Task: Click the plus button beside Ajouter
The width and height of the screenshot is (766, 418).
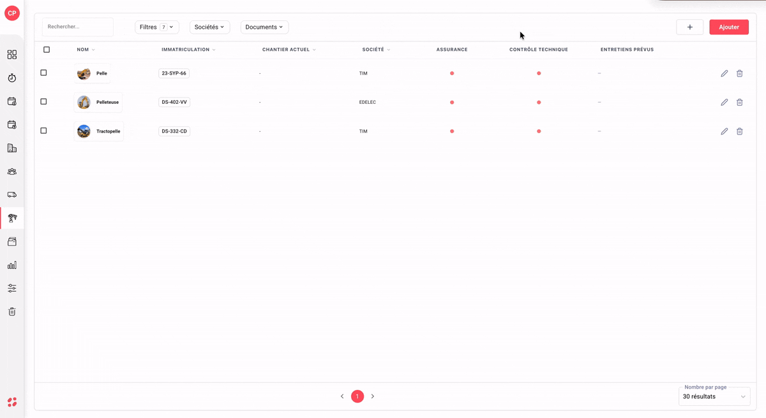Action: [690, 27]
